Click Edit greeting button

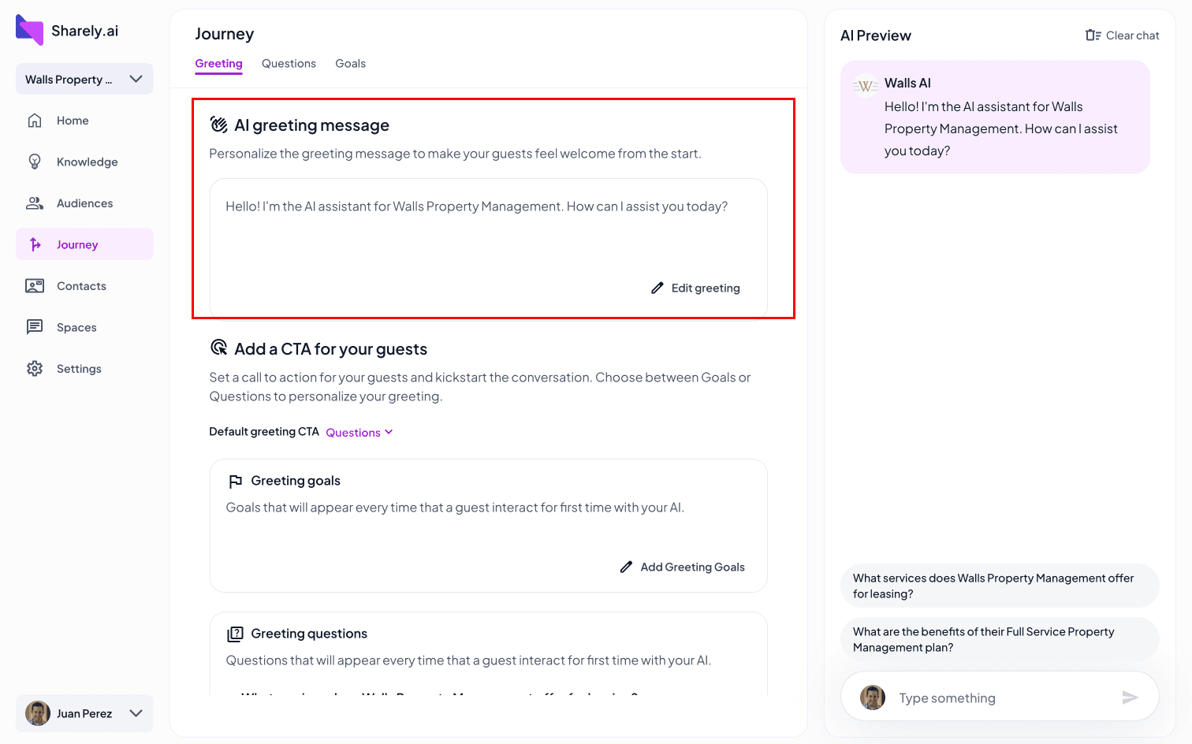[x=695, y=288]
